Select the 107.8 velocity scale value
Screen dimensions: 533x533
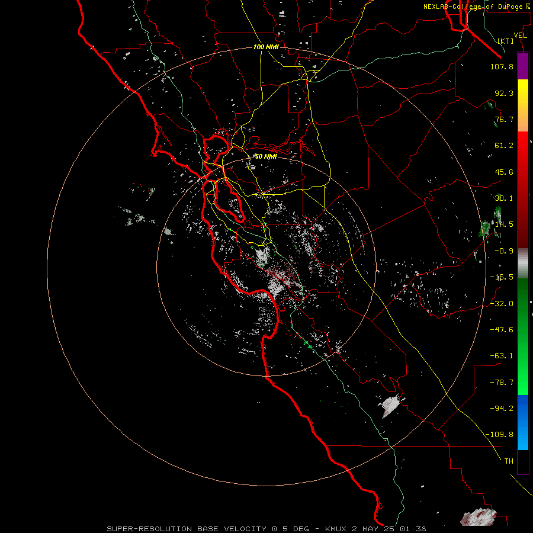(x=502, y=66)
